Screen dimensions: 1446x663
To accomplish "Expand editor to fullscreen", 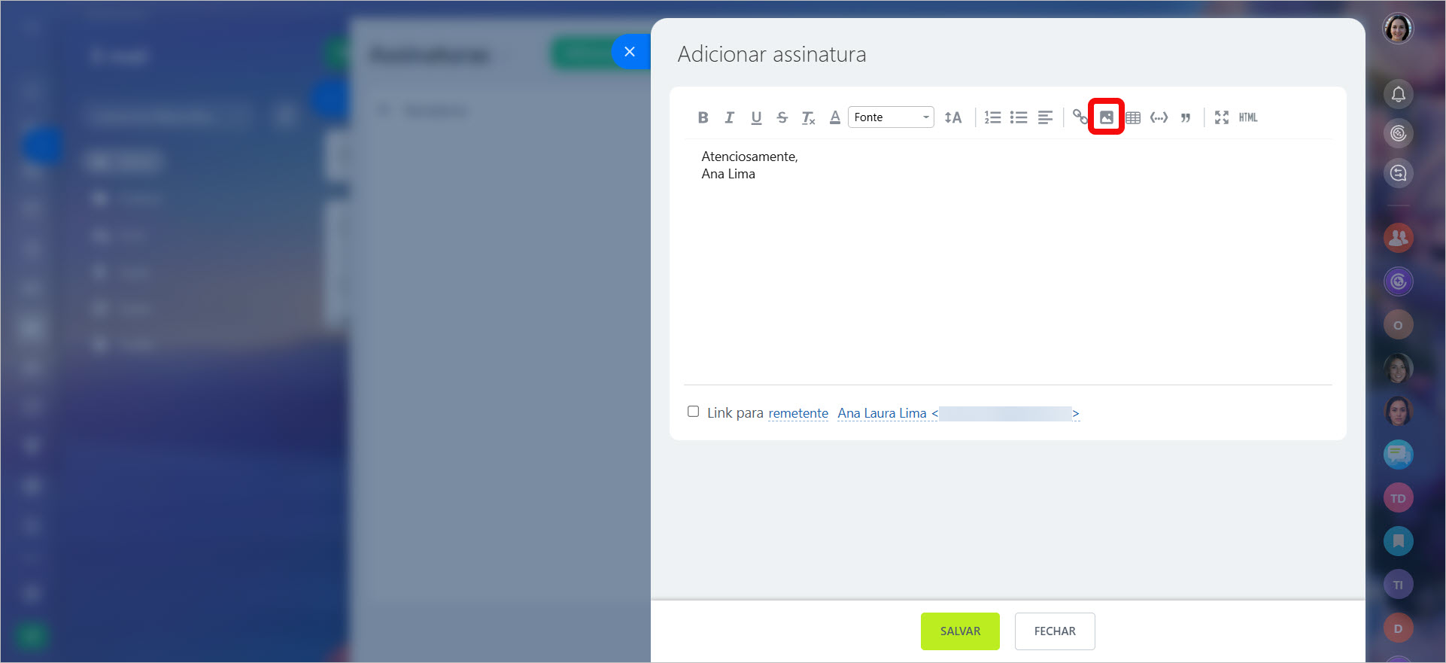I will point(1222,117).
